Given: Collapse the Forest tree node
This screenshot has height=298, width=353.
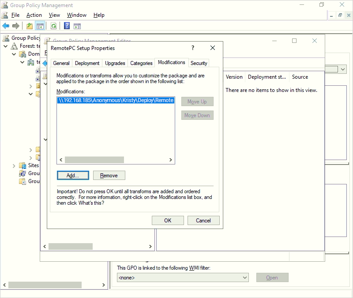Looking at the screenshot, I should tap(5, 46).
